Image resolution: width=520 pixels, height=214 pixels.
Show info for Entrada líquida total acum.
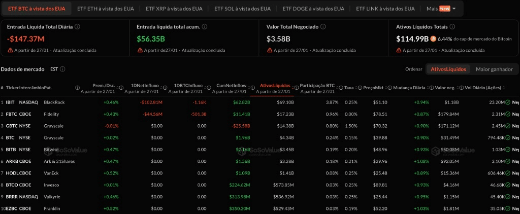pyautogui.click(x=205, y=26)
